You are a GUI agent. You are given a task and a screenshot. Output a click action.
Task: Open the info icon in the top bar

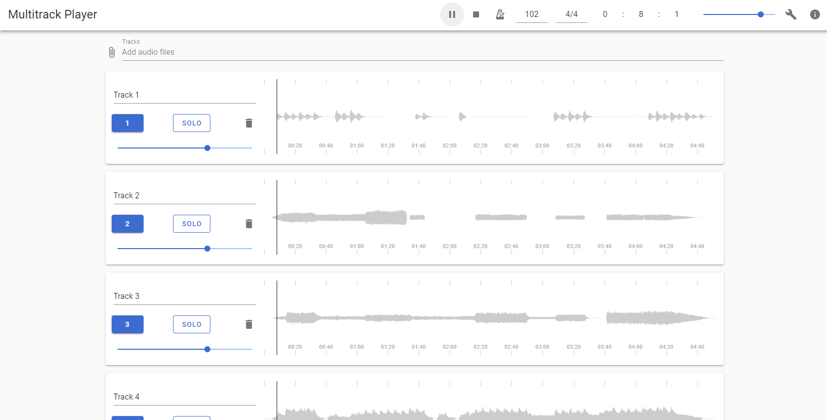click(x=815, y=14)
